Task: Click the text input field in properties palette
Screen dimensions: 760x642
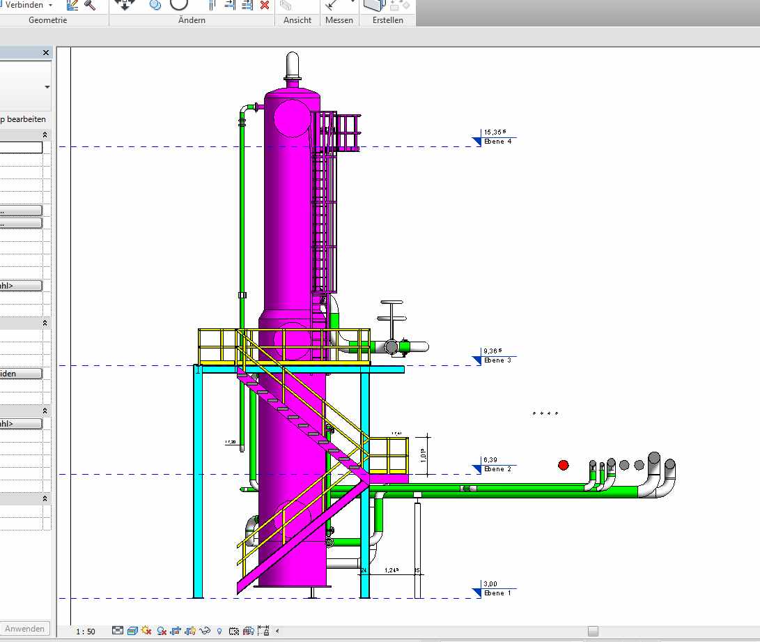Action: pyautogui.click(x=21, y=148)
